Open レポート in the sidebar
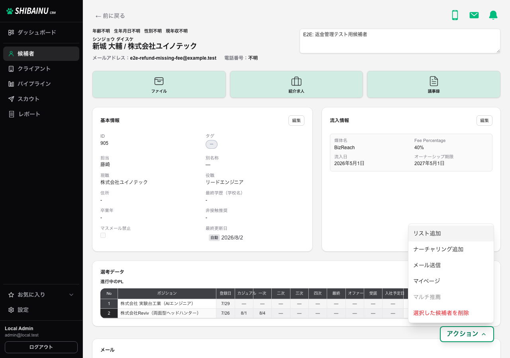510x358 pixels. pyautogui.click(x=41, y=114)
